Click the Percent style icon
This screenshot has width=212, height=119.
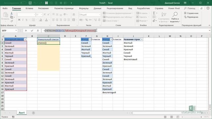86,20
